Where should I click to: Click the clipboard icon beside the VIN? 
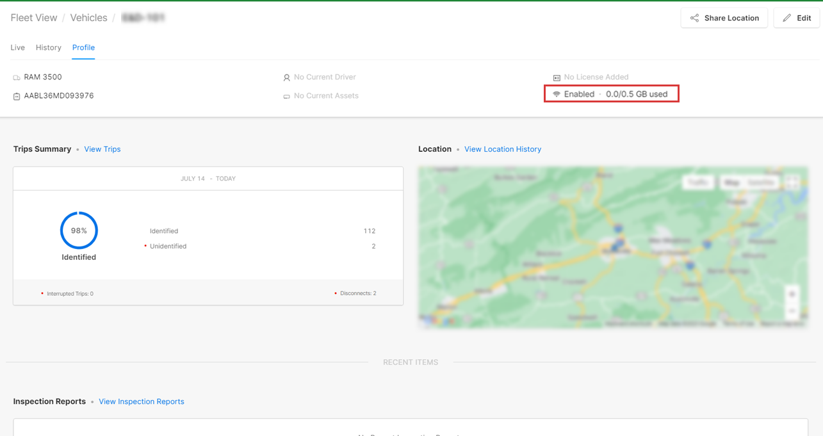[x=17, y=96]
